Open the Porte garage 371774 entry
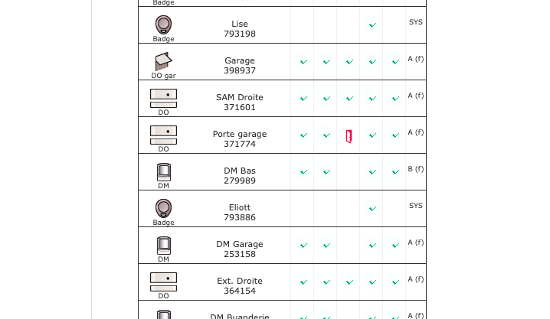Image resolution: width=550 pixels, height=319 pixels. [240, 138]
